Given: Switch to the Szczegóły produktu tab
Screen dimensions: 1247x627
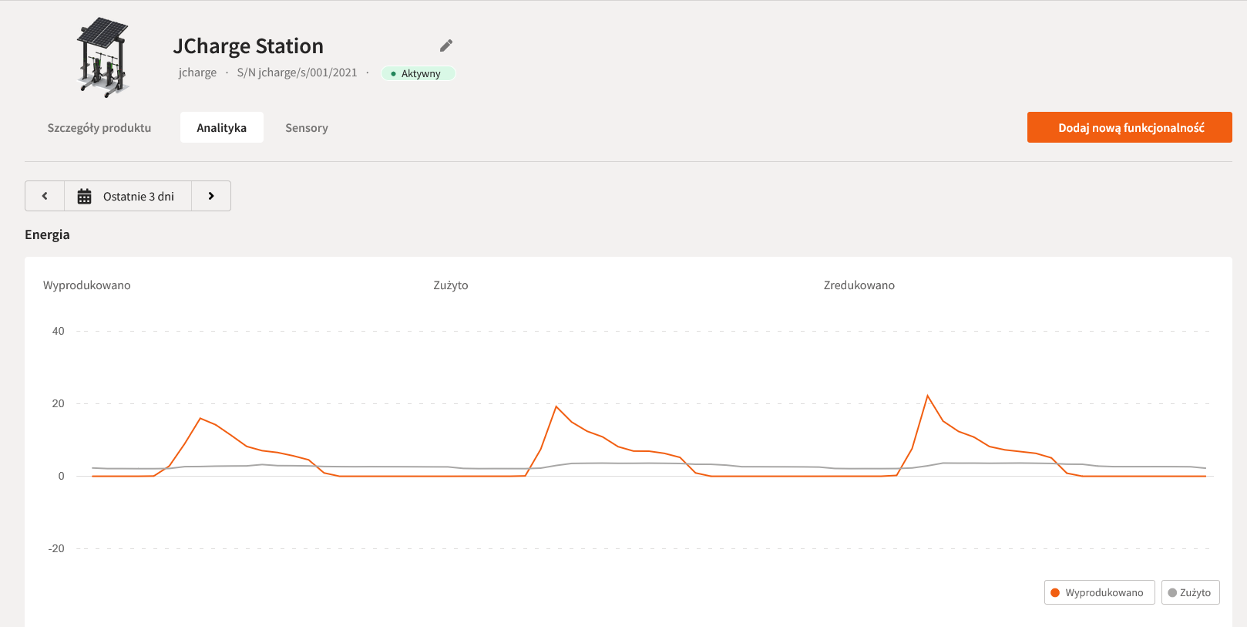Looking at the screenshot, I should (99, 128).
